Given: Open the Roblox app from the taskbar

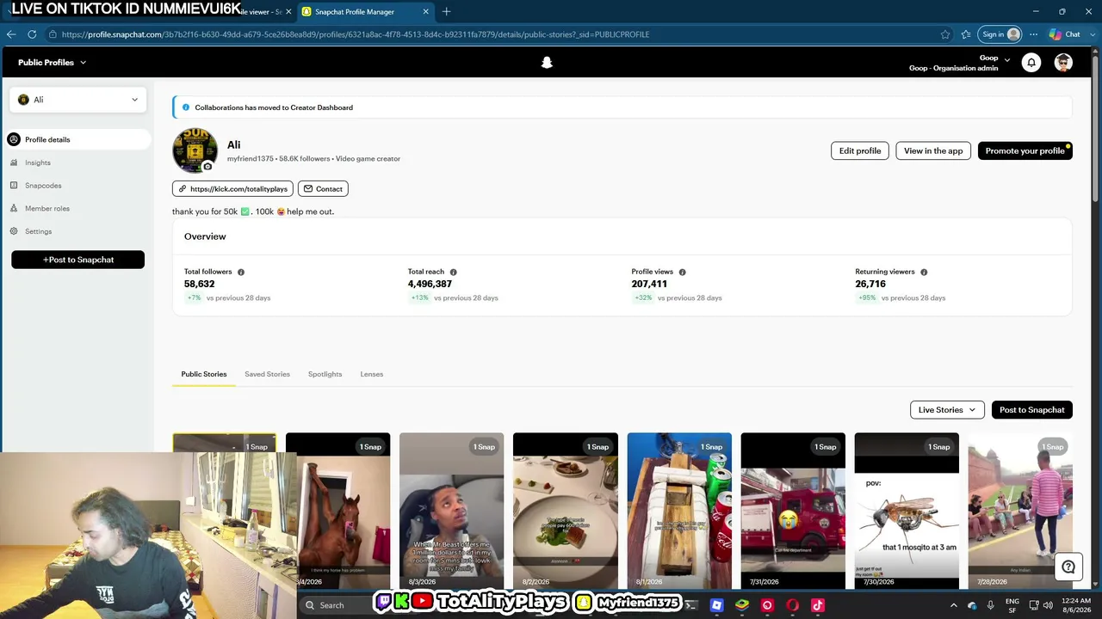Looking at the screenshot, I should click(x=716, y=605).
